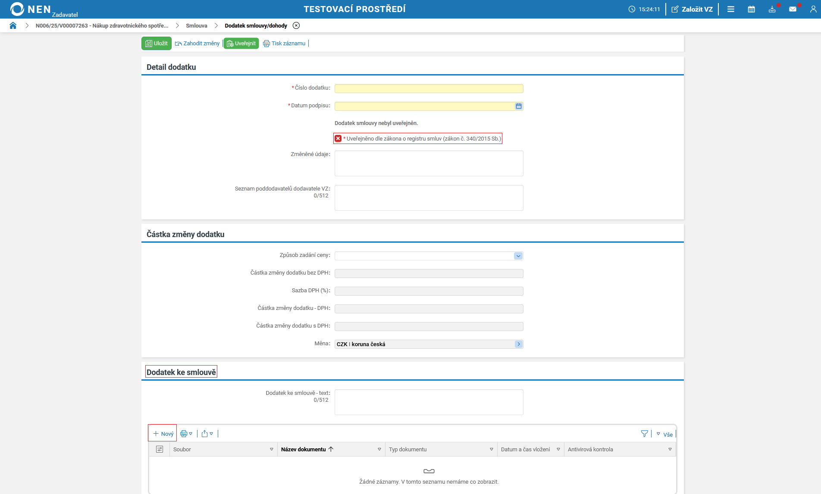Open Typ dokumentu column filter menu

[492, 449]
